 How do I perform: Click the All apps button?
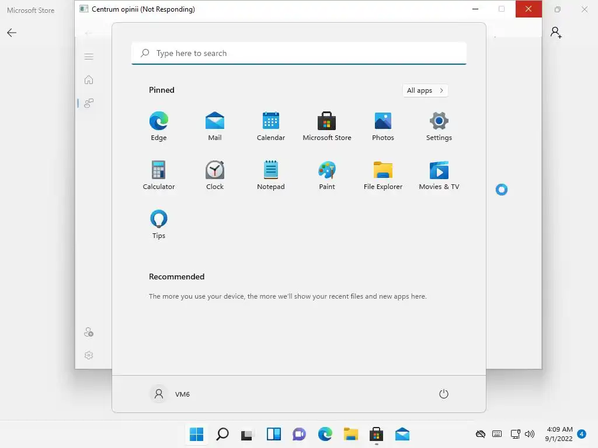pyautogui.click(x=425, y=90)
